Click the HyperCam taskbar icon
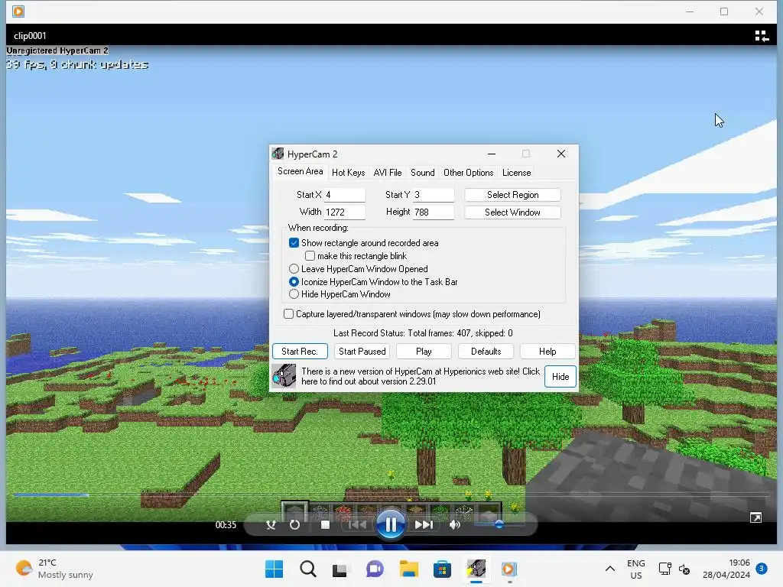The width and height of the screenshot is (783, 587). 476,569
